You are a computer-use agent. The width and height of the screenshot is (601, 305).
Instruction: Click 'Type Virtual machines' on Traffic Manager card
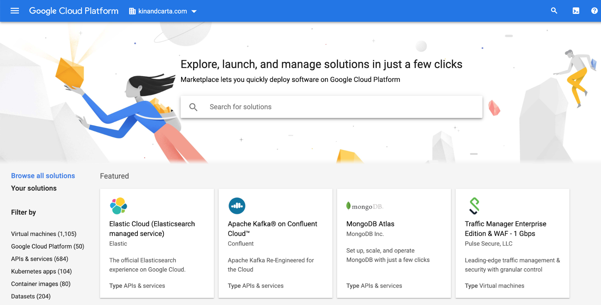(x=494, y=286)
